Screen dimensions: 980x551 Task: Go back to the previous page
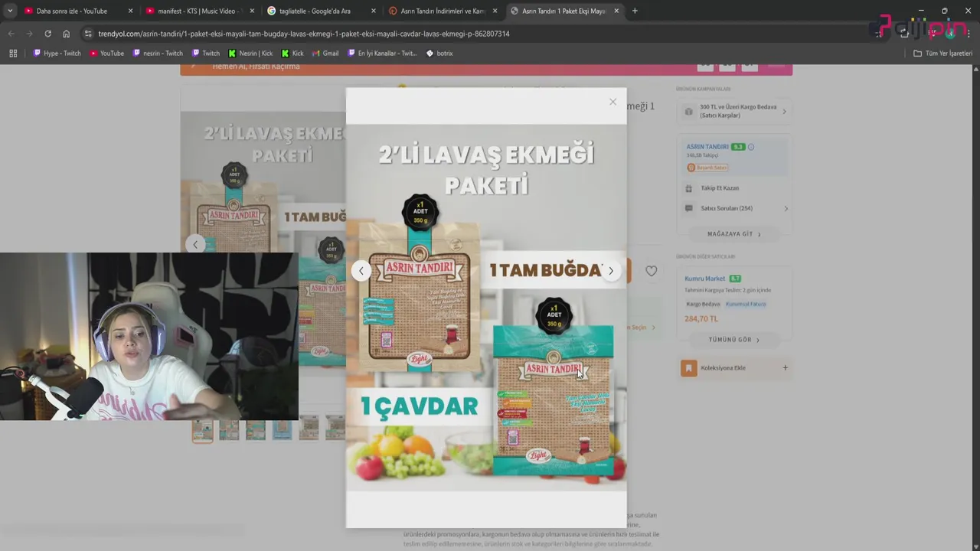point(11,34)
